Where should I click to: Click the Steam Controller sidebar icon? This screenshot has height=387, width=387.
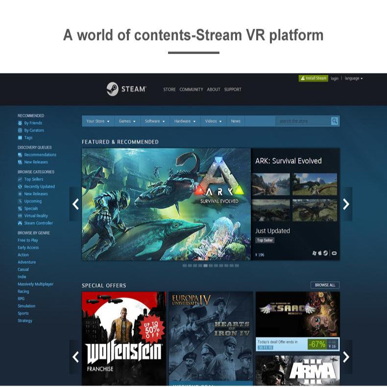tap(20, 223)
